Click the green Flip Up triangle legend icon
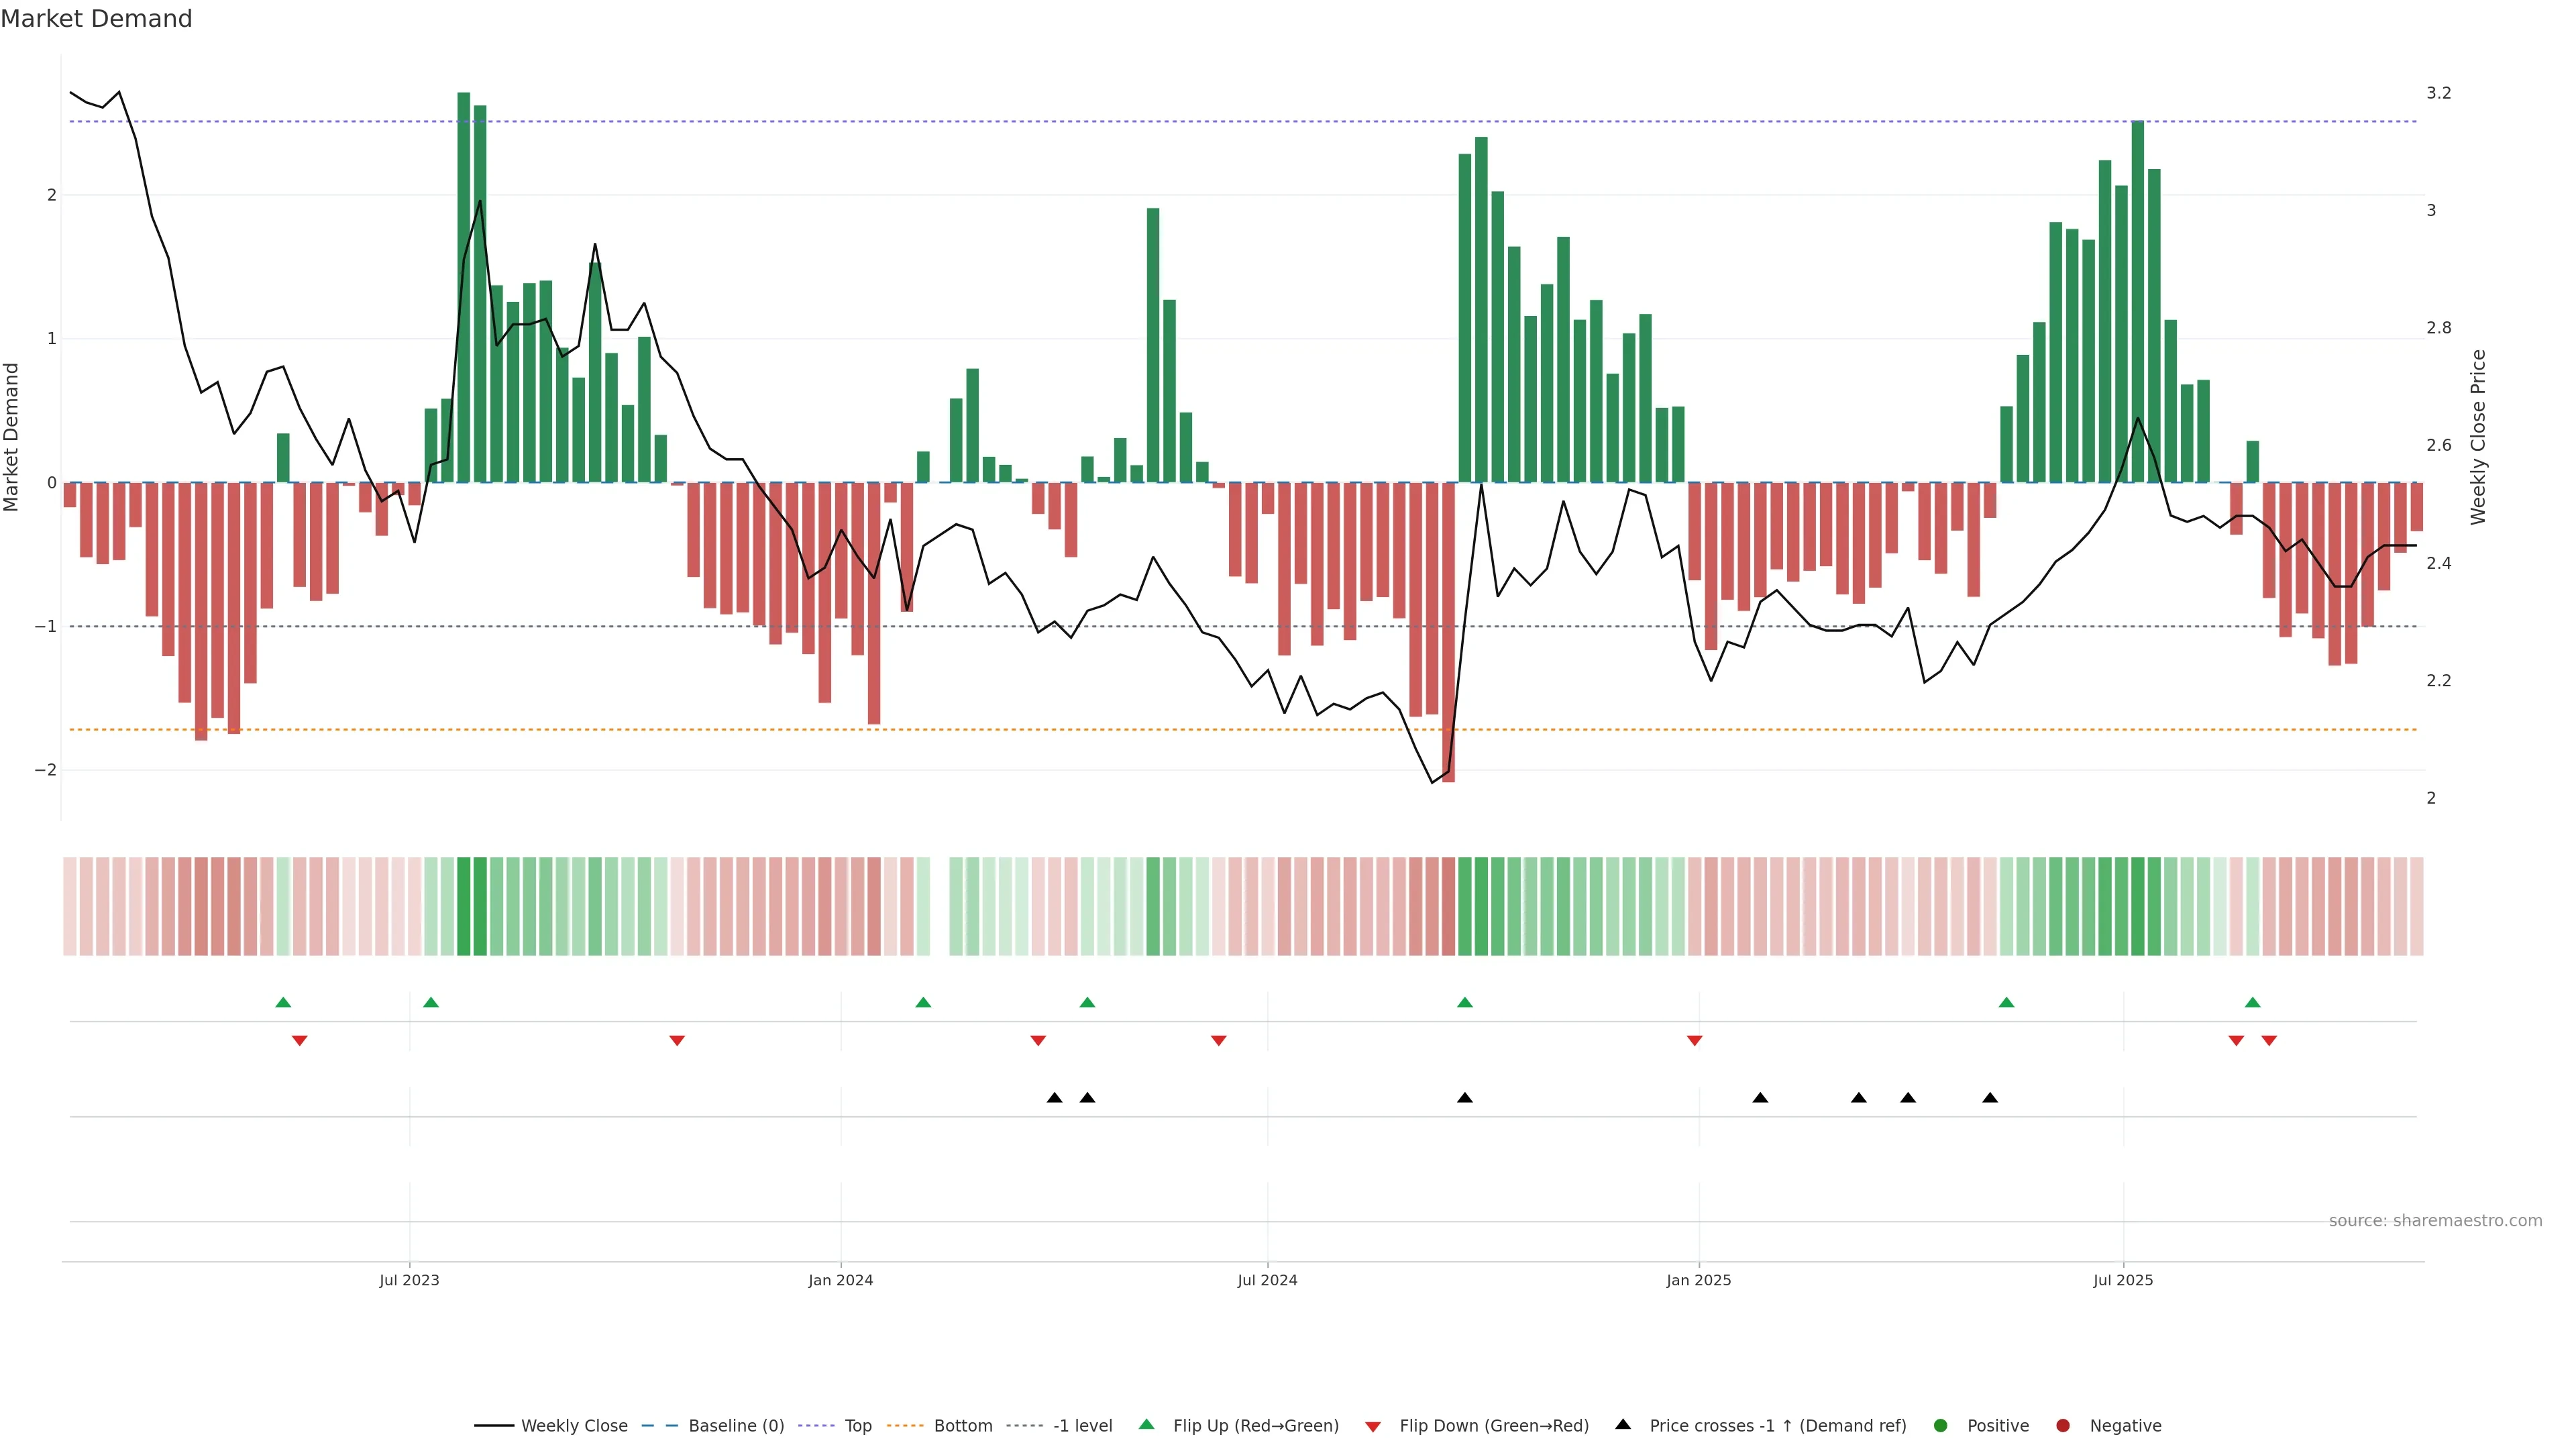Image resolution: width=2576 pixels, height=1449 pixels. [x=1147, y=1424]
